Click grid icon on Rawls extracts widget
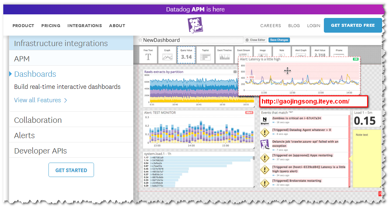The height and width of the screenshot is (209, 391). 235,72
